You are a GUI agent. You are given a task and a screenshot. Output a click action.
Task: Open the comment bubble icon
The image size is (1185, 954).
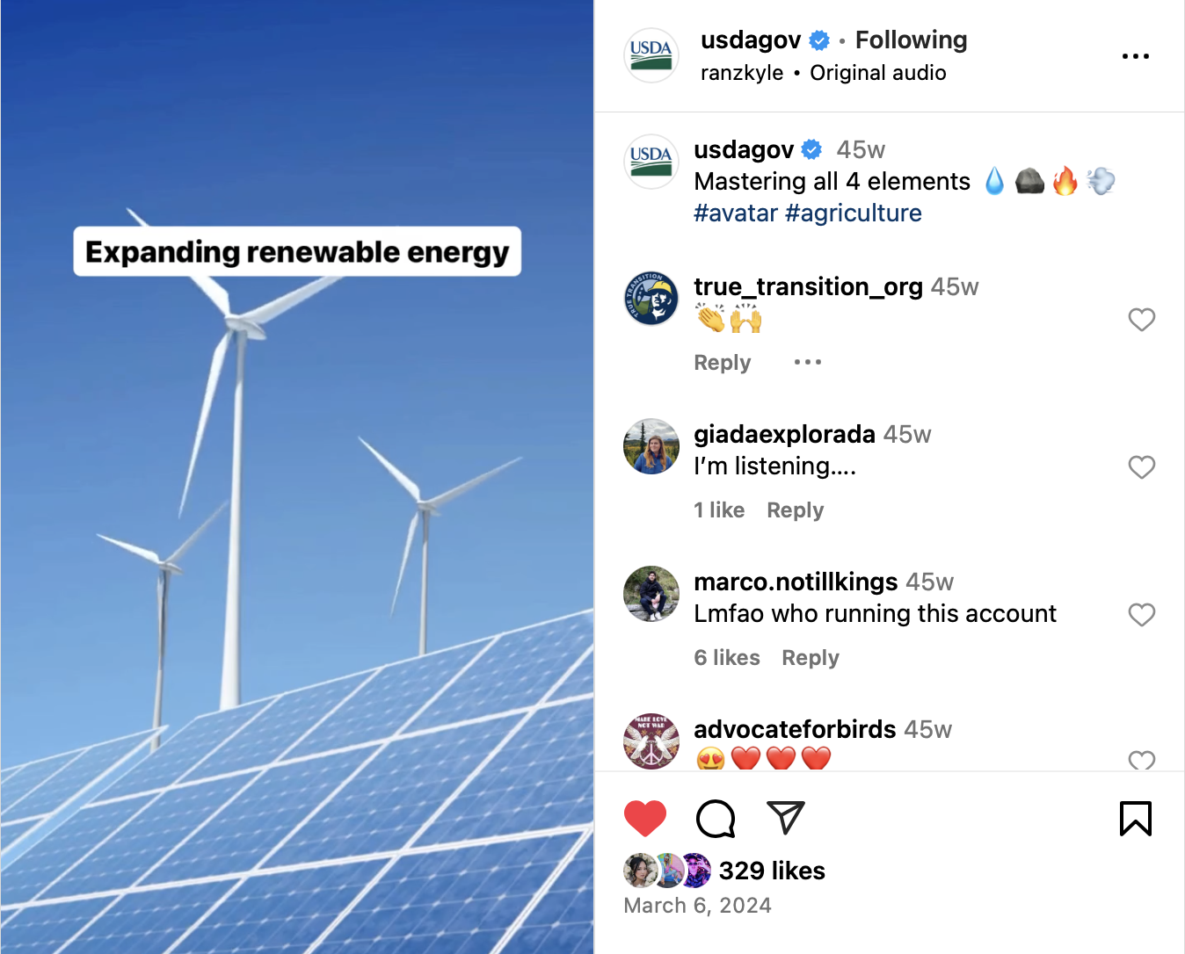[716, 819]
